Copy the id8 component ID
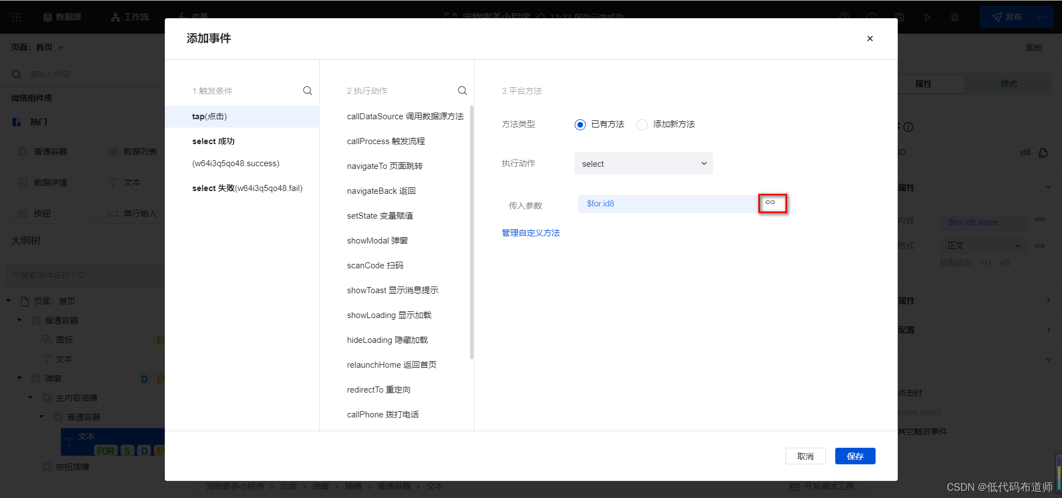This screenshot has width=1062, height=498. pyautogui.click(x=1043, y=152)
